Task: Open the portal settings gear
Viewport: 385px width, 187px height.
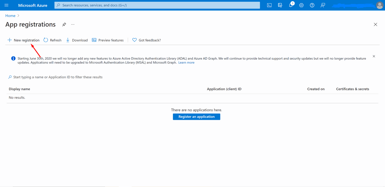Action: tap(301, 5)
